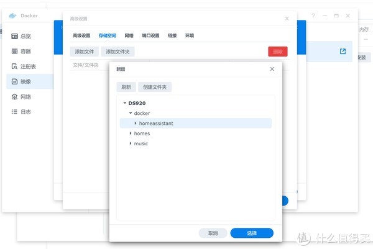Close the Docker window
This screenshot has height=249, width=373.
[348, 16]
